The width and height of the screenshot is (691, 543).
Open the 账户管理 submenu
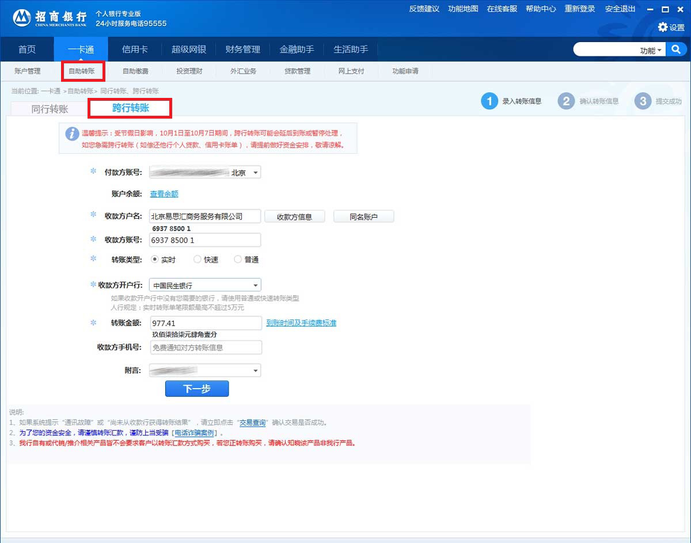(x=28, y=71)
